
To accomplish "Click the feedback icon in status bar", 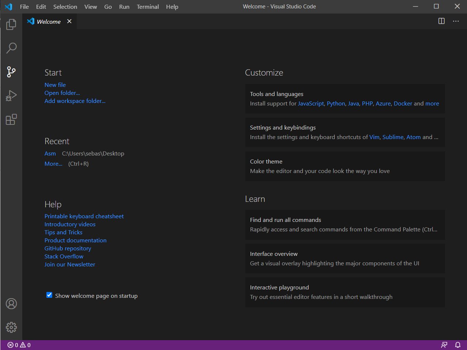I will click(444, 345).
